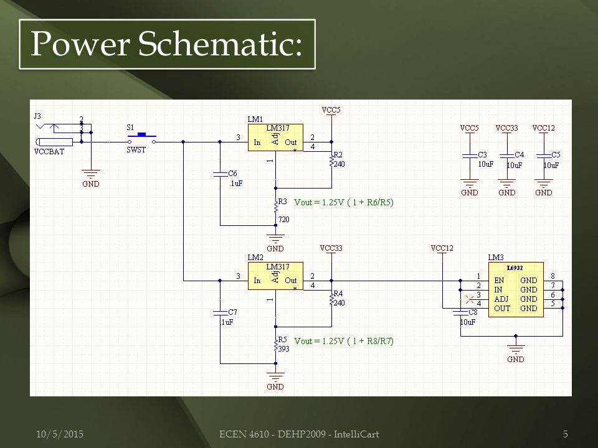Select the C6 .1uF capacitor symbol
Viewport: 598px width, 448px height.
221,174
